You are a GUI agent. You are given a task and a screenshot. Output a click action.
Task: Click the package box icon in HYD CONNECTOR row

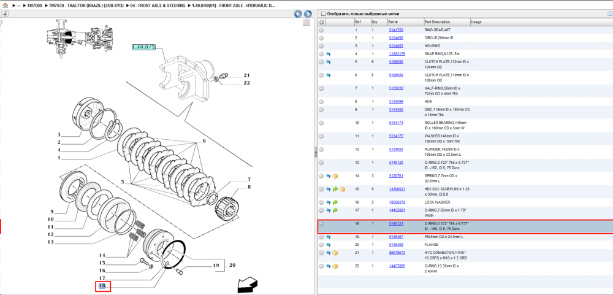tap(335, 253)
